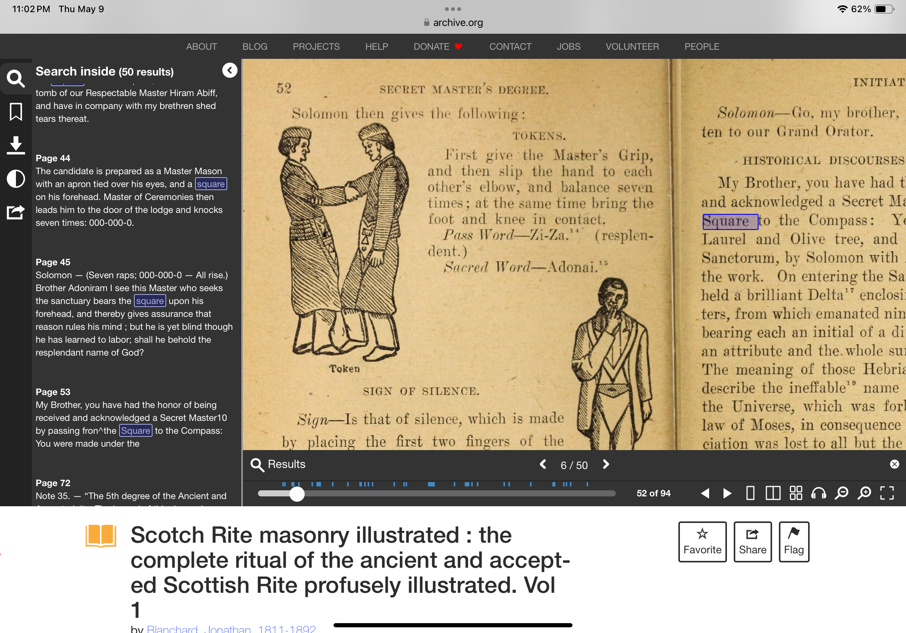Open the PROJECTS menu item
The width and height of the screenshot is (906, 633).
(x=316, y=47)
